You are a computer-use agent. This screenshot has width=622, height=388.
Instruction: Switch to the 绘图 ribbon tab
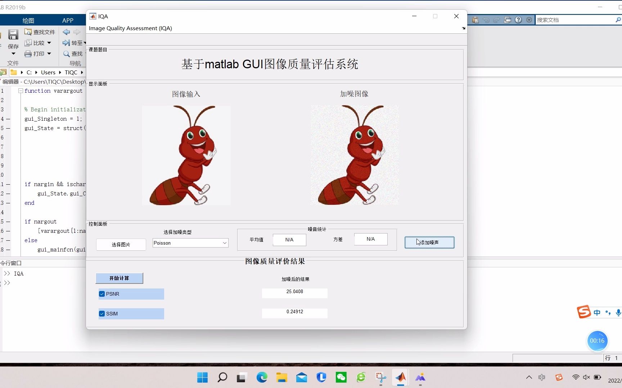(x=28, y=20)
